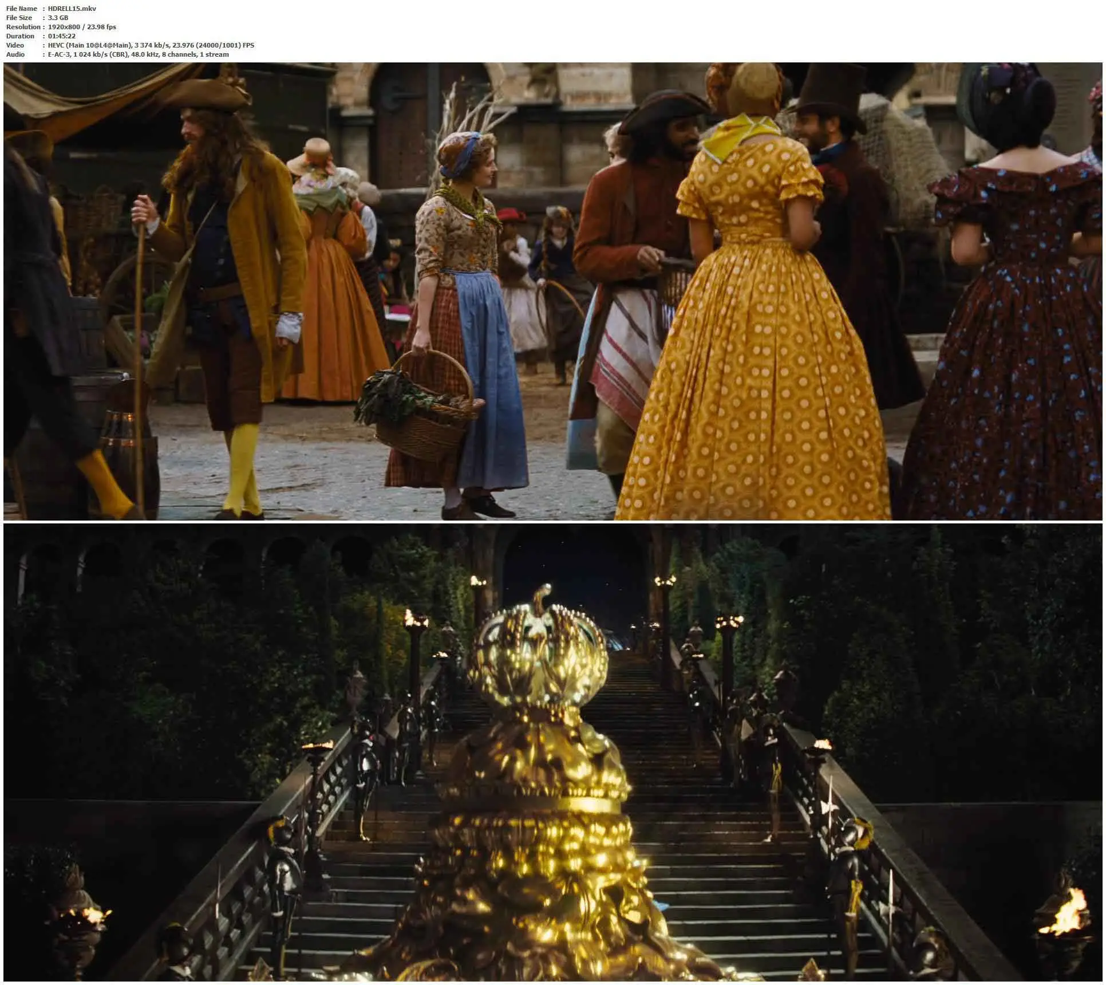Image resolution: width=1106 pixels, height=985 pixels.
Task: Click the "Audio" label
Action: pyautogui.click(x=15, y=54)
